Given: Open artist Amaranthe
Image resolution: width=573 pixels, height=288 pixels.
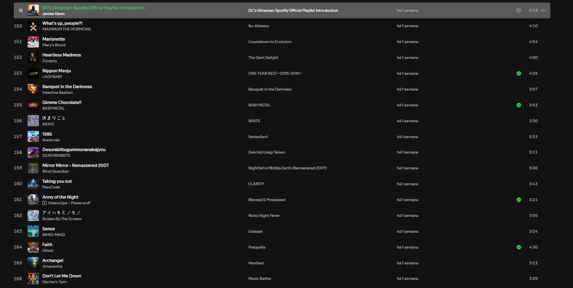Looking at the screenshot, I should click(x=53, y=267).
